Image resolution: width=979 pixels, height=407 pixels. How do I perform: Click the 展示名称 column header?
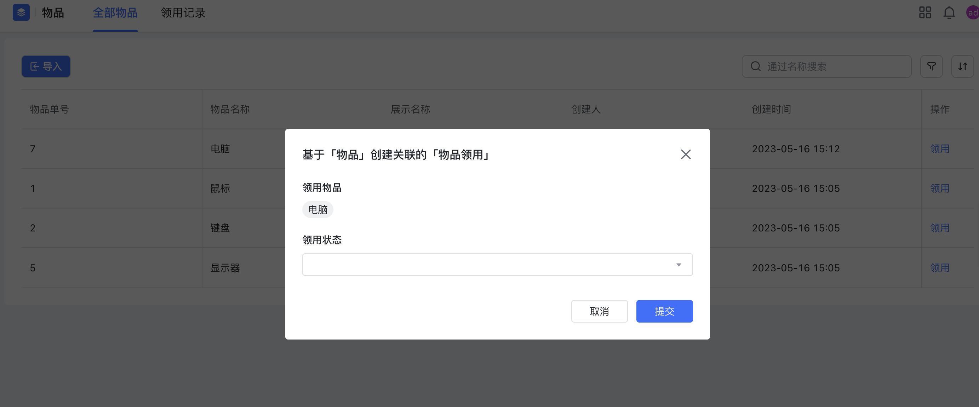tap(411, 109)
